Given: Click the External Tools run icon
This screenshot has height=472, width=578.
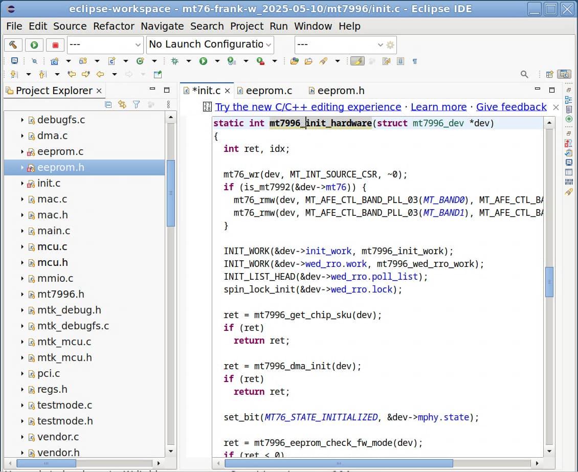Looking at the screenshot, I should [x=260, y=61].
